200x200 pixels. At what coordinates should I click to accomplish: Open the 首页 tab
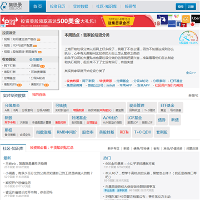[x=38, y=6]
